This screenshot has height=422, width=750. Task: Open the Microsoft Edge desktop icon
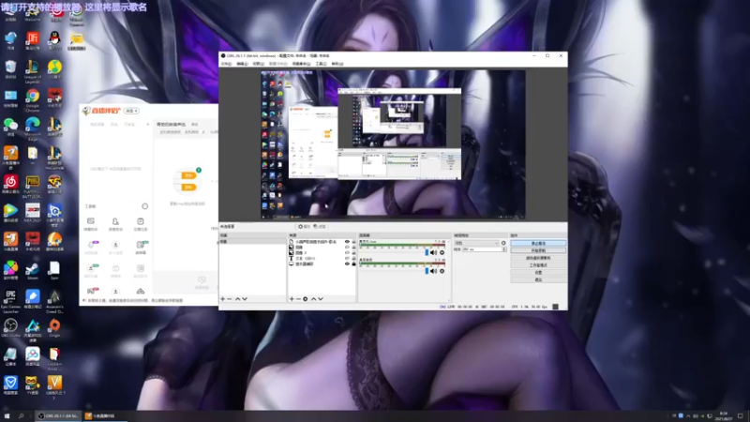(x=33, y=128)
